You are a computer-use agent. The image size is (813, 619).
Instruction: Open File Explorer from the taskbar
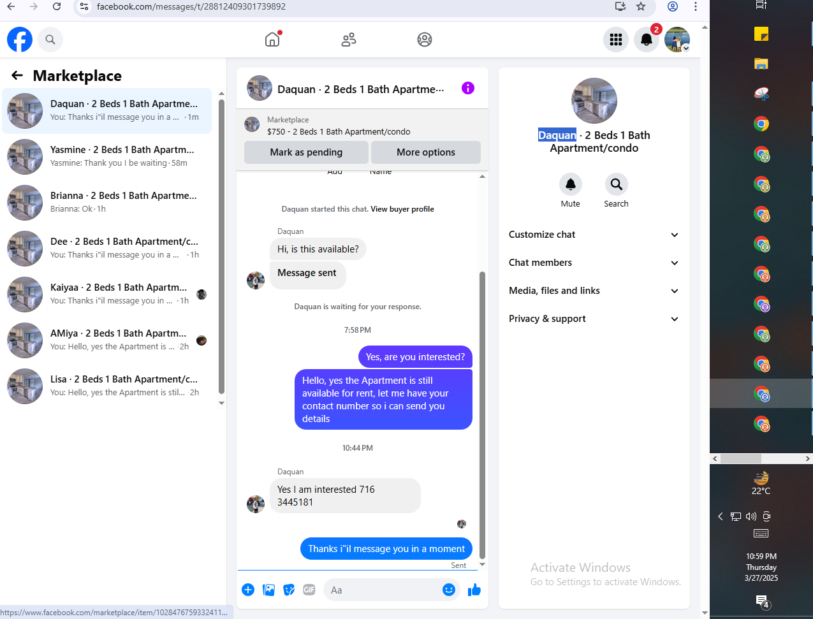[761, 64]
